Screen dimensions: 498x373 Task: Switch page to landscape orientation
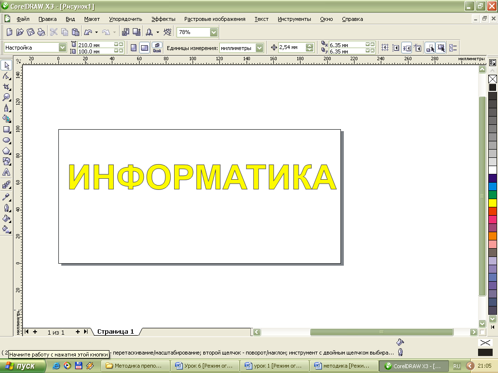[x=144, y=48]
